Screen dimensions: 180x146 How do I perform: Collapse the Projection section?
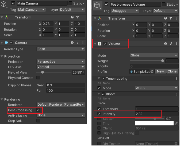2,56
